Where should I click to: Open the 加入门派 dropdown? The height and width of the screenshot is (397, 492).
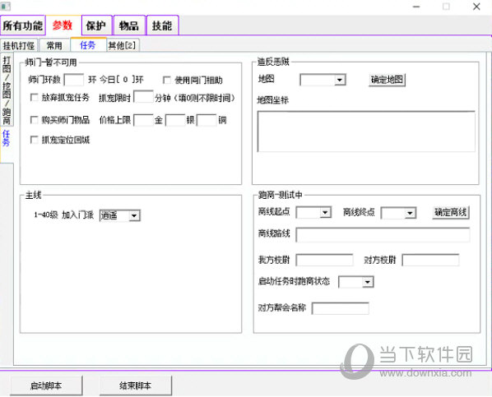click(x=120, y=215)
